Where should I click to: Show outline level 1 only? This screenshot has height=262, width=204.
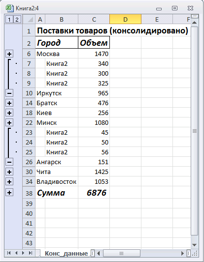(9, 20)
